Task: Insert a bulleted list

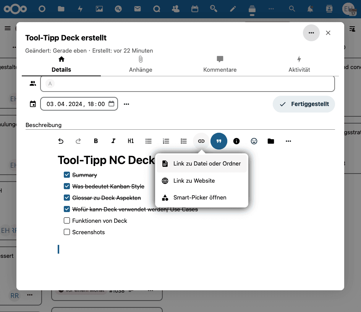Action: point(149,141)
